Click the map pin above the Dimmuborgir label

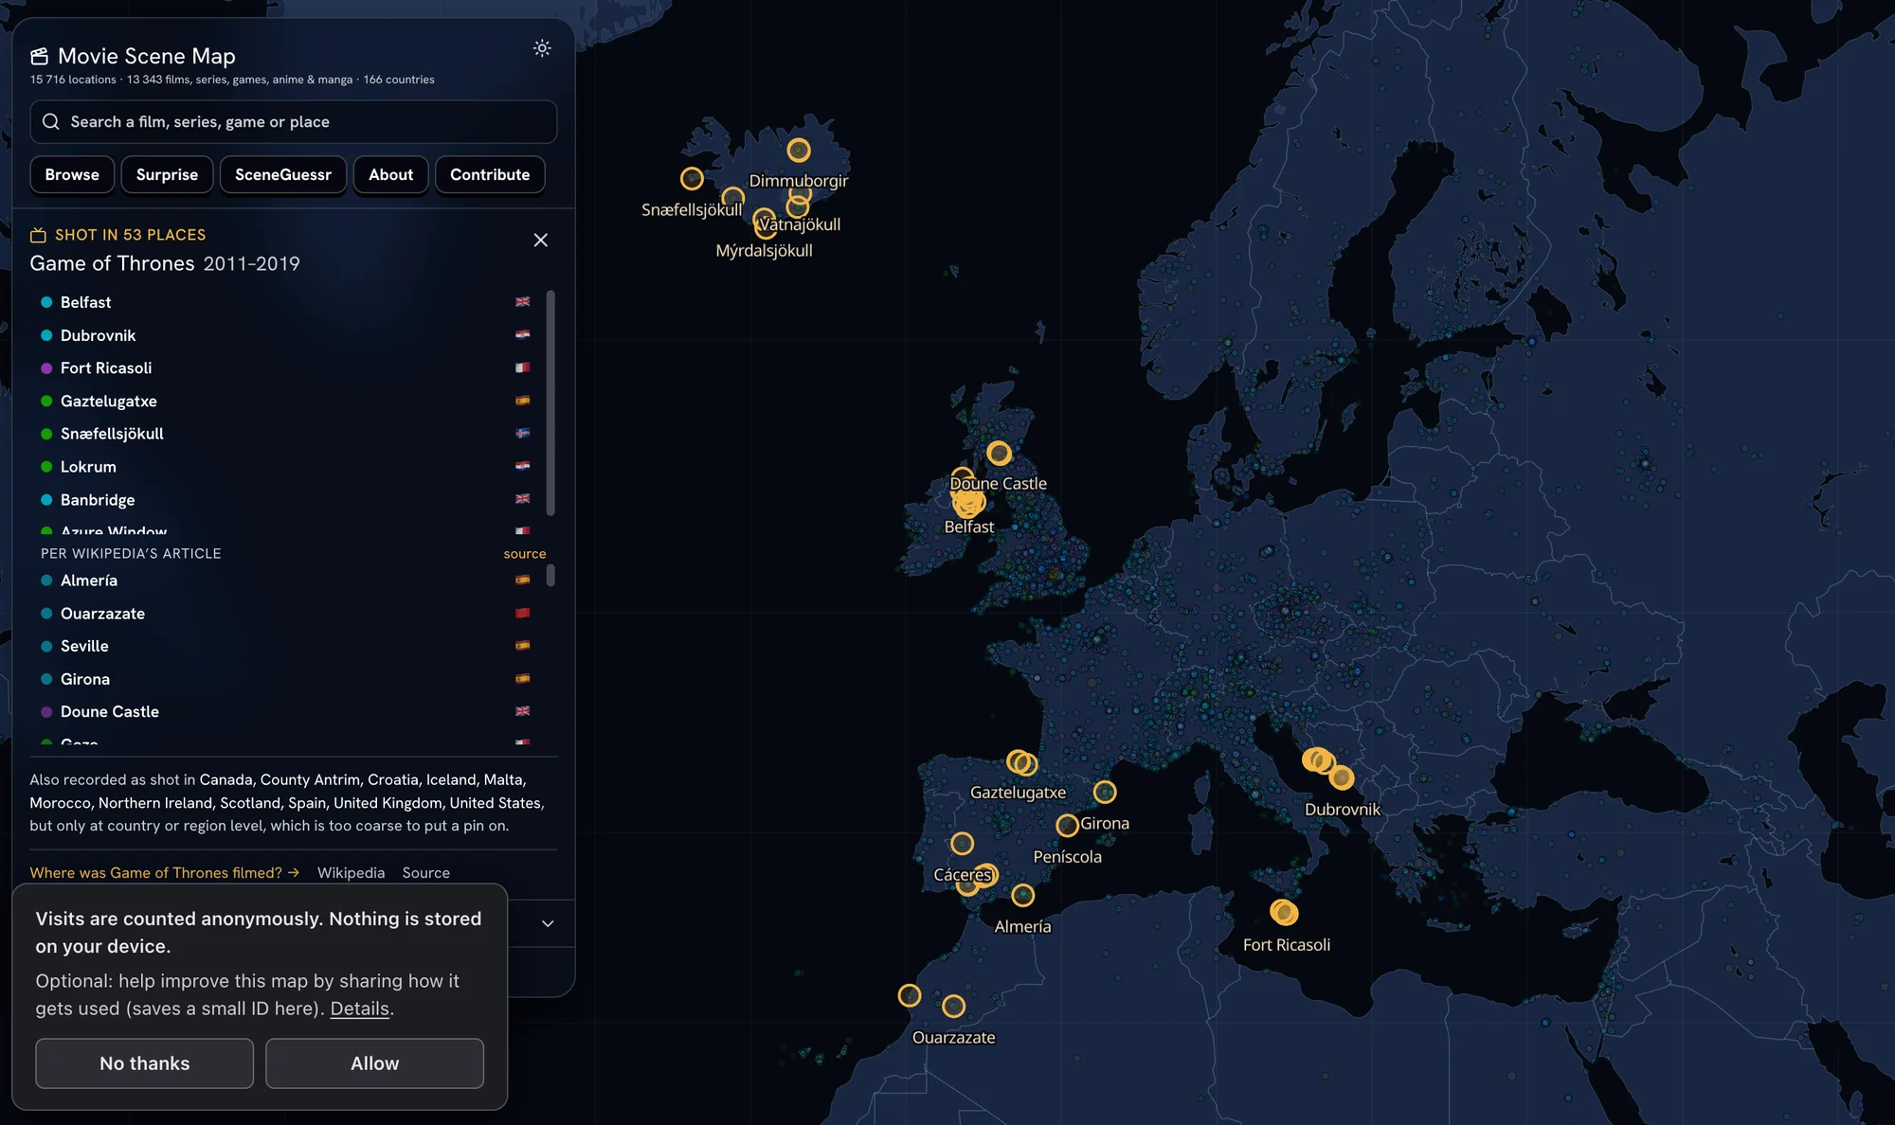799,151
